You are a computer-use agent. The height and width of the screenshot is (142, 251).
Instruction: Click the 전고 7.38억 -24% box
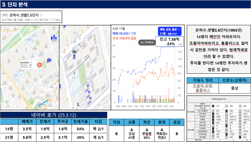169,41
